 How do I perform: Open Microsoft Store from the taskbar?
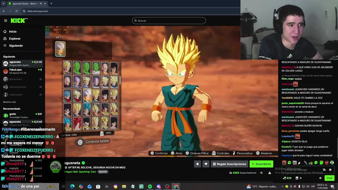pos(98,186)
